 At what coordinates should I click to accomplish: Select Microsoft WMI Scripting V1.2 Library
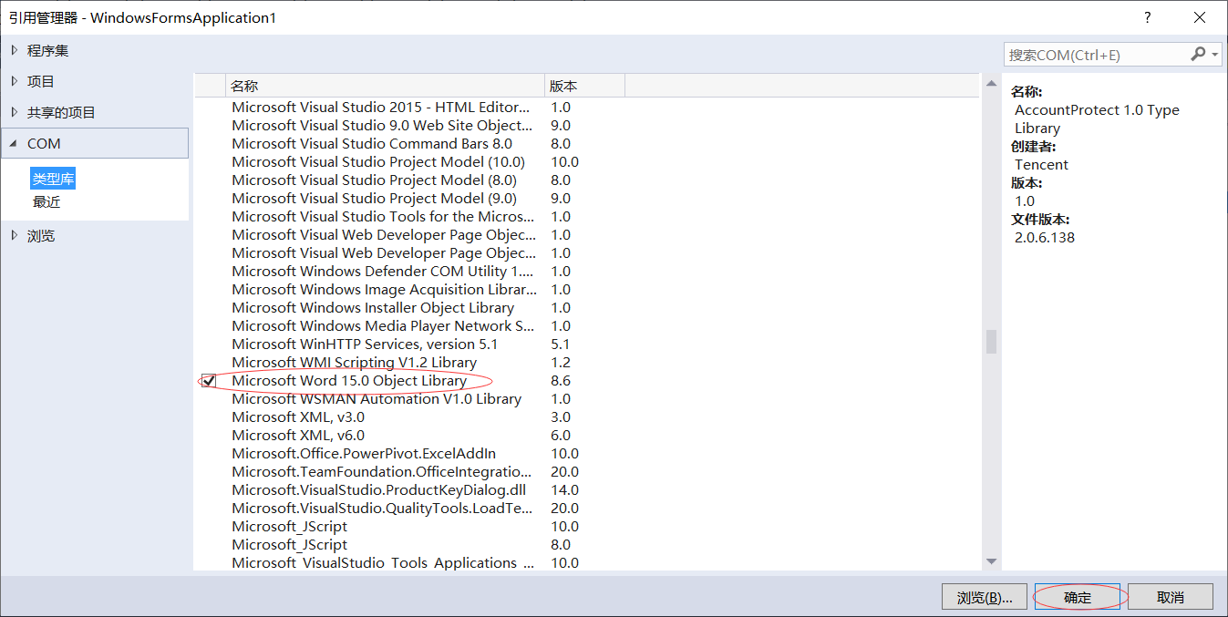[586, 363]
